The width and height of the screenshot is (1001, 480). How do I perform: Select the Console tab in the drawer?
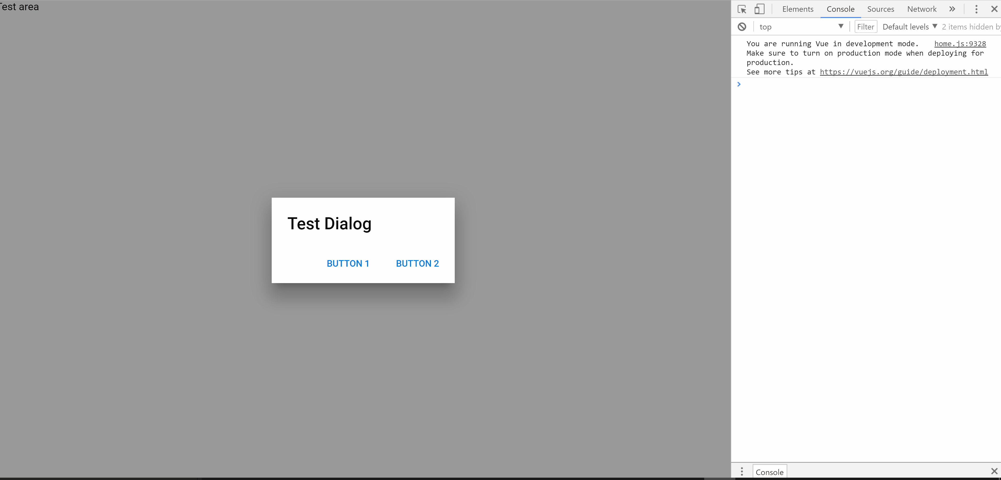pos(770,472)
